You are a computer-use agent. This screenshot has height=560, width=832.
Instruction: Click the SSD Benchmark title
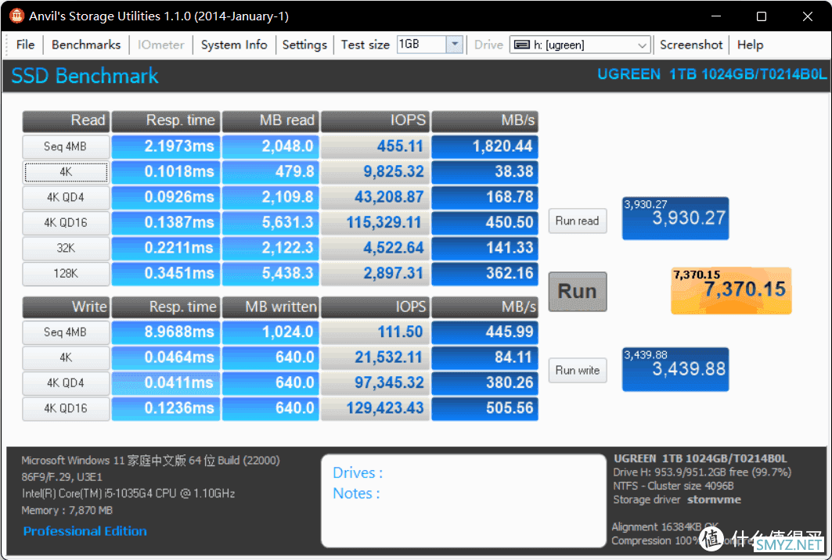85,76
